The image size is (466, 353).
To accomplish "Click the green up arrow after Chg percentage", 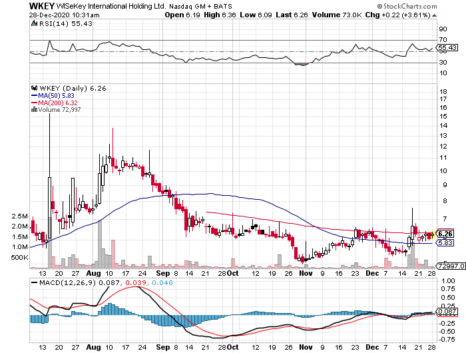I will [x=434, y=15].
